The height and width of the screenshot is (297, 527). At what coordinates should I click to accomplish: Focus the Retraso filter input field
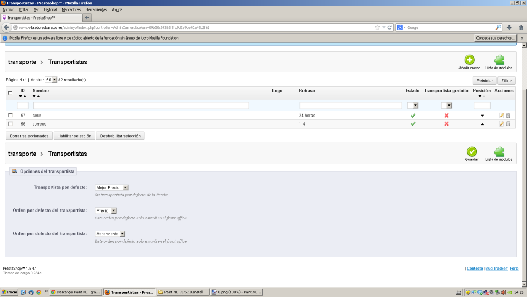tap(350, 106)
